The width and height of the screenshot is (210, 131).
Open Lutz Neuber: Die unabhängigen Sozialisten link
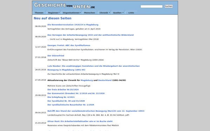(x=93, y=68)
